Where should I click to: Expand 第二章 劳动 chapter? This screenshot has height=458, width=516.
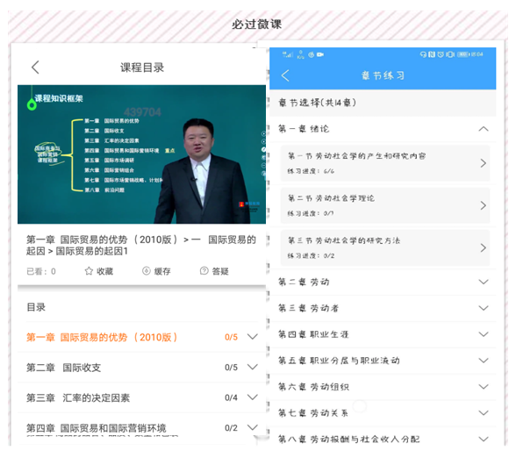click(483, 282)
